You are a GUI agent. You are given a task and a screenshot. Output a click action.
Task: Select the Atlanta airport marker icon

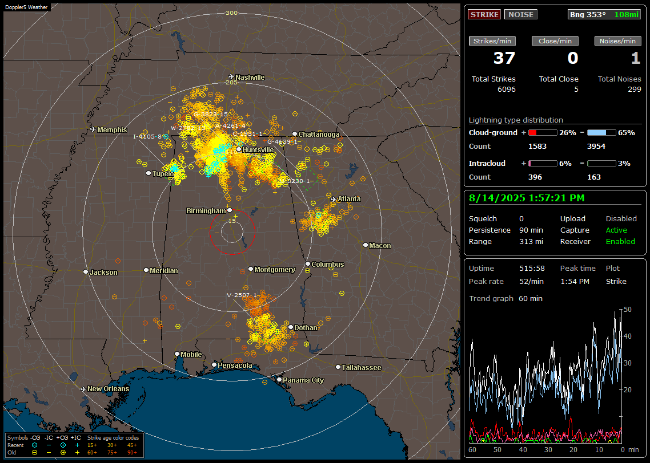click(x=334, y=199)
